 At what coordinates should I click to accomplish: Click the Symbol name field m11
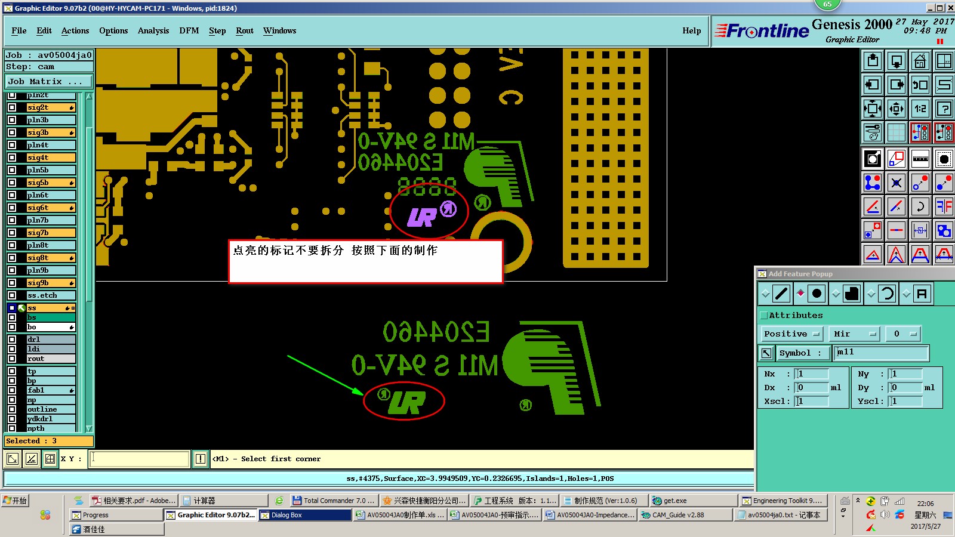881,353
